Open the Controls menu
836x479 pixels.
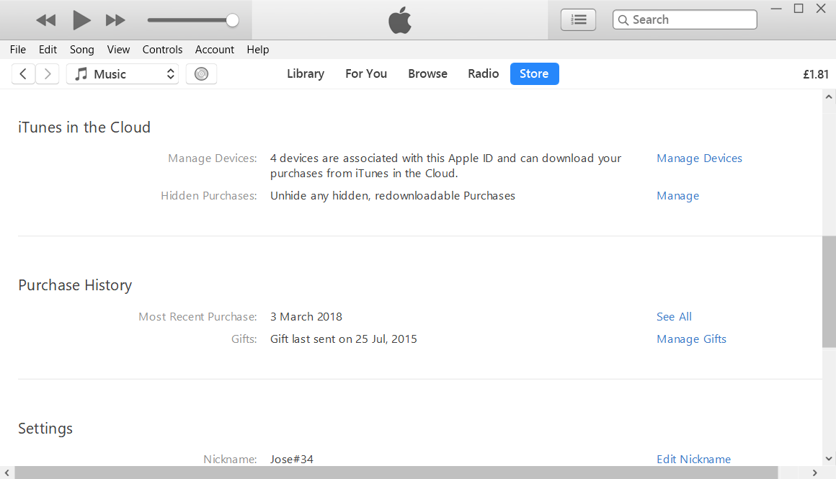(x=162, y=50)
